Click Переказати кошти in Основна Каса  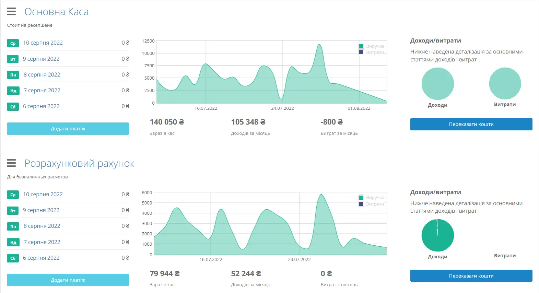(471, 124)
